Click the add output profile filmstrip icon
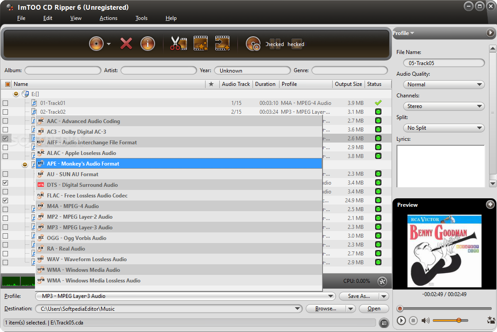 click(x=222, y=43)
